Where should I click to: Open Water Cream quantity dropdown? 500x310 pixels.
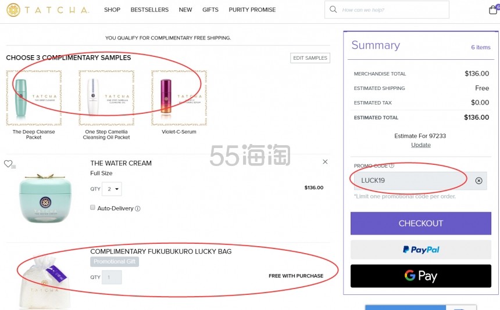tap(112, 189)
